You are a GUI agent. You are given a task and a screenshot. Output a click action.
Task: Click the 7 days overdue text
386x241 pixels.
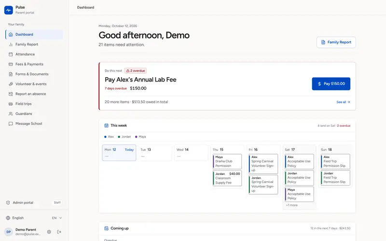(116, 89)
